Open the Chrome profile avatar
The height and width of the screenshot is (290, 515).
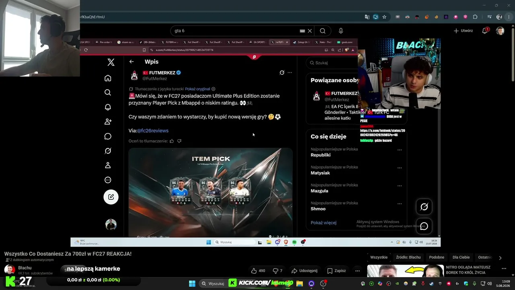coord(499,17)
